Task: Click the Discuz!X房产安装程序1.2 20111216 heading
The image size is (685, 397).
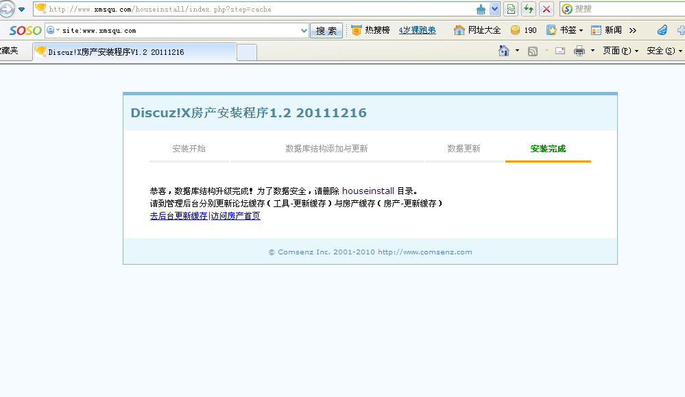Action: 249,112
